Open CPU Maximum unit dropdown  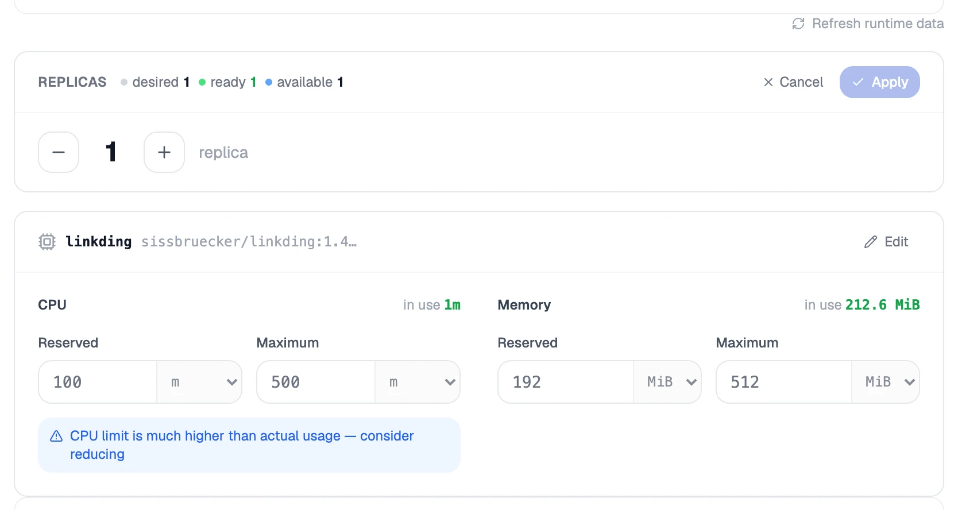click(x=418, y=382)
